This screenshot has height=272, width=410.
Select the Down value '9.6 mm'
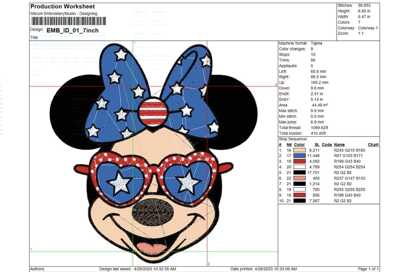tap(317, 88)
